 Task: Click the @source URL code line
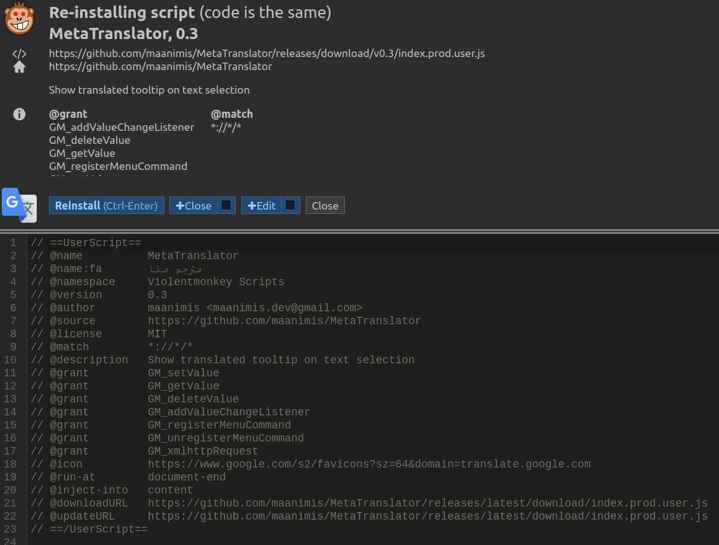pos(226,321)
